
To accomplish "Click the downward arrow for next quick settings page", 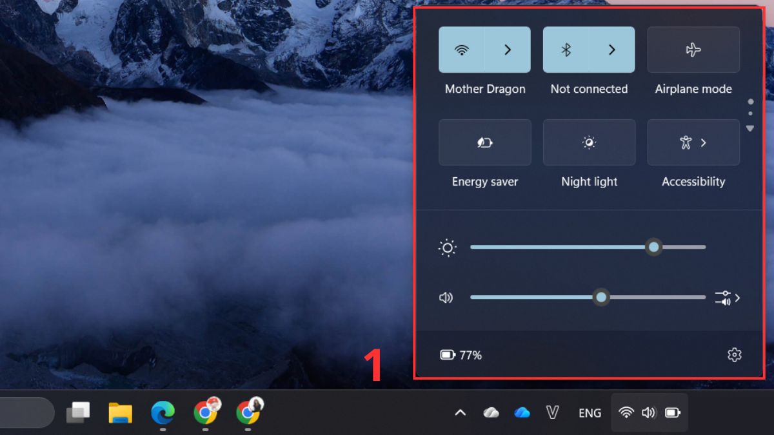I will click(x=750, y=128).
